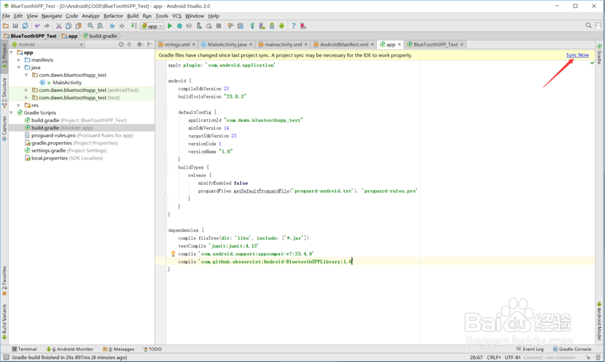Click the Replace toolbar icon
The image size is (605, 362).
[x=100, y=26]
